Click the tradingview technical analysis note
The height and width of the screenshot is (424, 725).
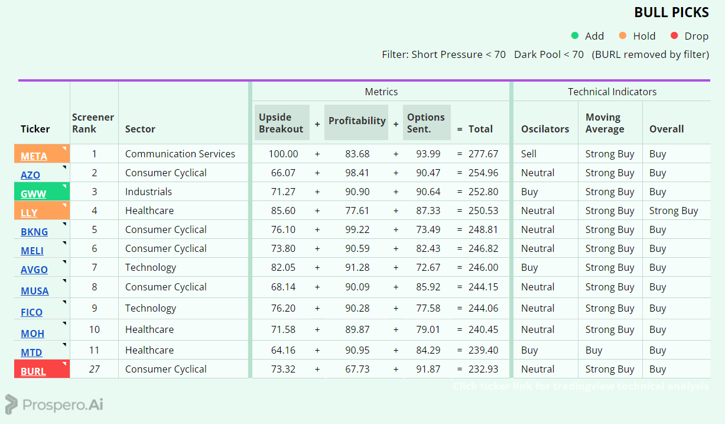581,386
